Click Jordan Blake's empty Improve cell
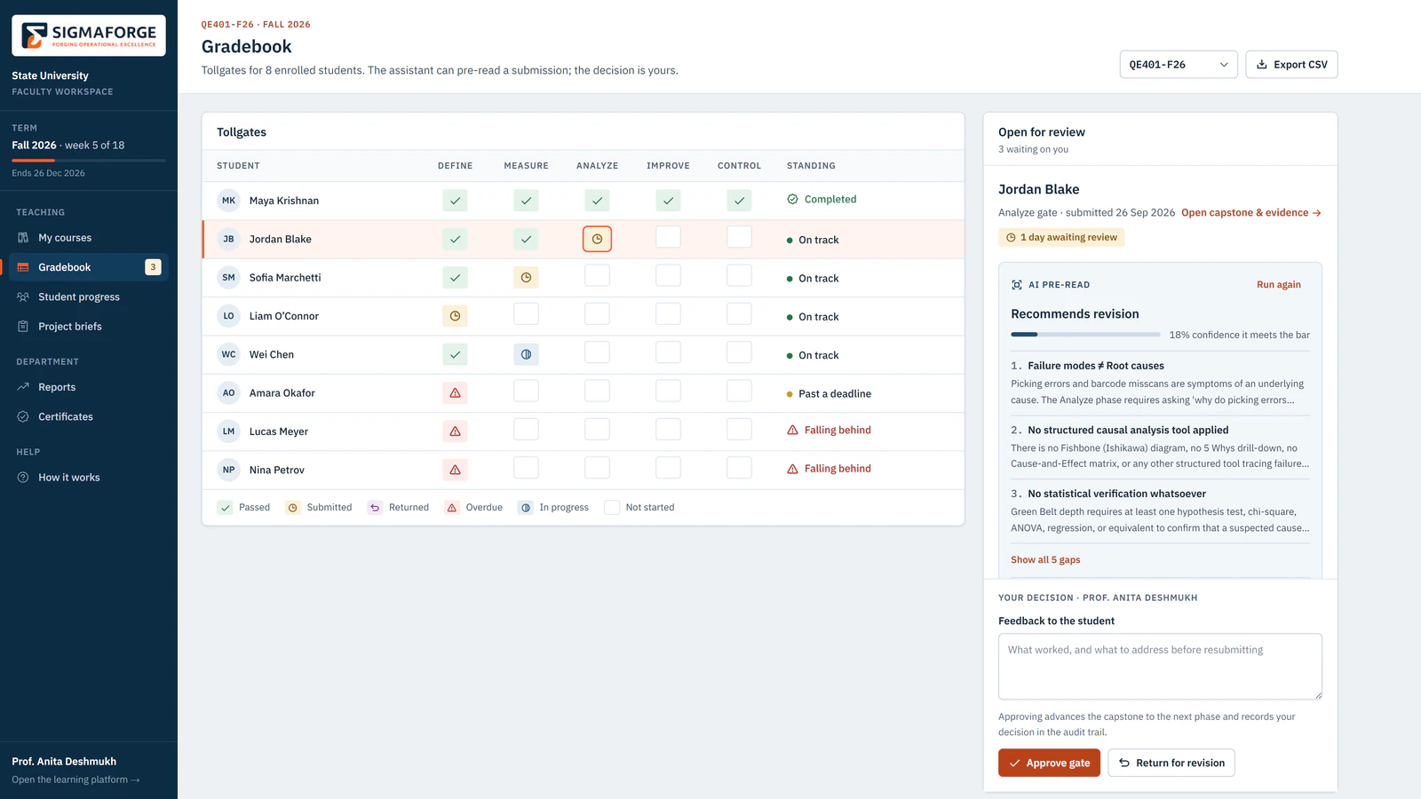 [x=668, y=237]
